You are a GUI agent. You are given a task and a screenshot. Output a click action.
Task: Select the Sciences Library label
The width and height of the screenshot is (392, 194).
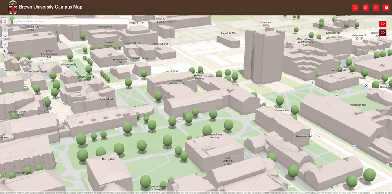pos(266,23)
